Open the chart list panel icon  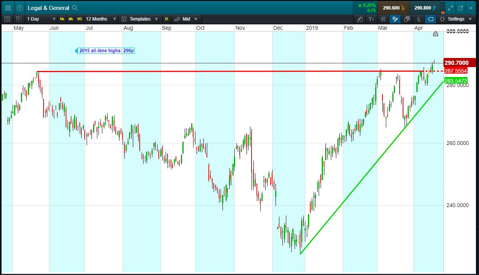pyautogui.click(x=7, y=19)
